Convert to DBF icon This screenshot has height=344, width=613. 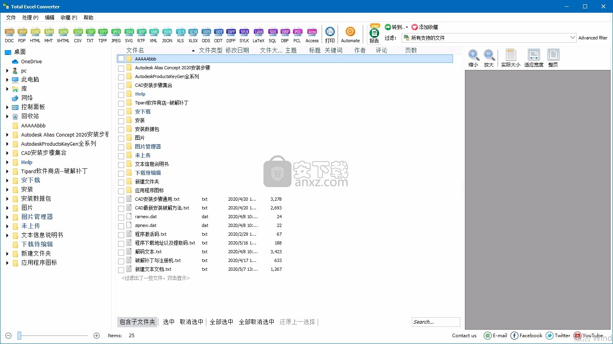coord(285,35)
